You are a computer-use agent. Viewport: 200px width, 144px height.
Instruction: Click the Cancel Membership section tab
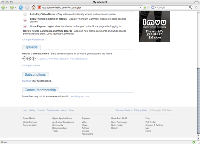click(41, 90)
